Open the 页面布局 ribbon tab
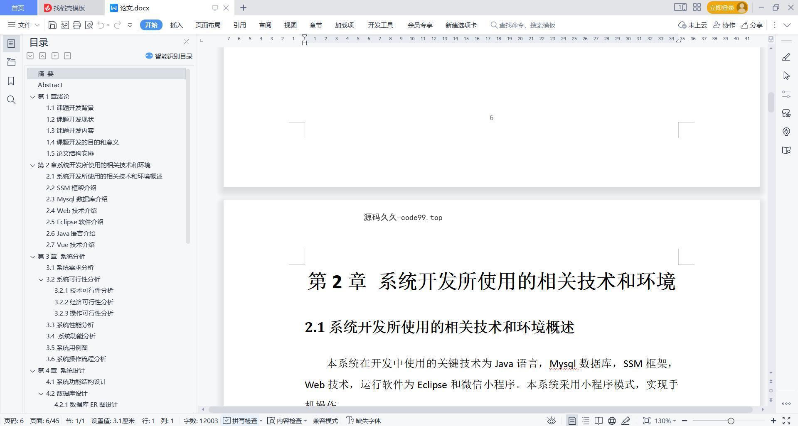Image resolution: width=798 pixels, height=426 pixels. (x=208, y=25)
